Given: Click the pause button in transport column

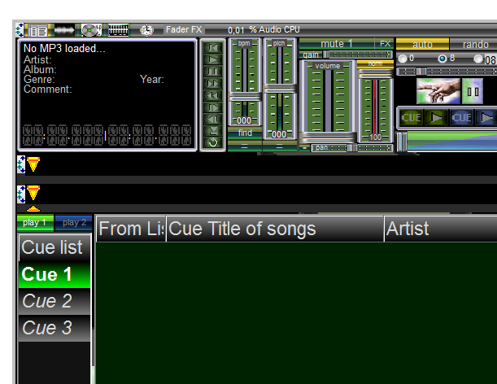Looking at the screenshot, I should (x=212, y=72).
